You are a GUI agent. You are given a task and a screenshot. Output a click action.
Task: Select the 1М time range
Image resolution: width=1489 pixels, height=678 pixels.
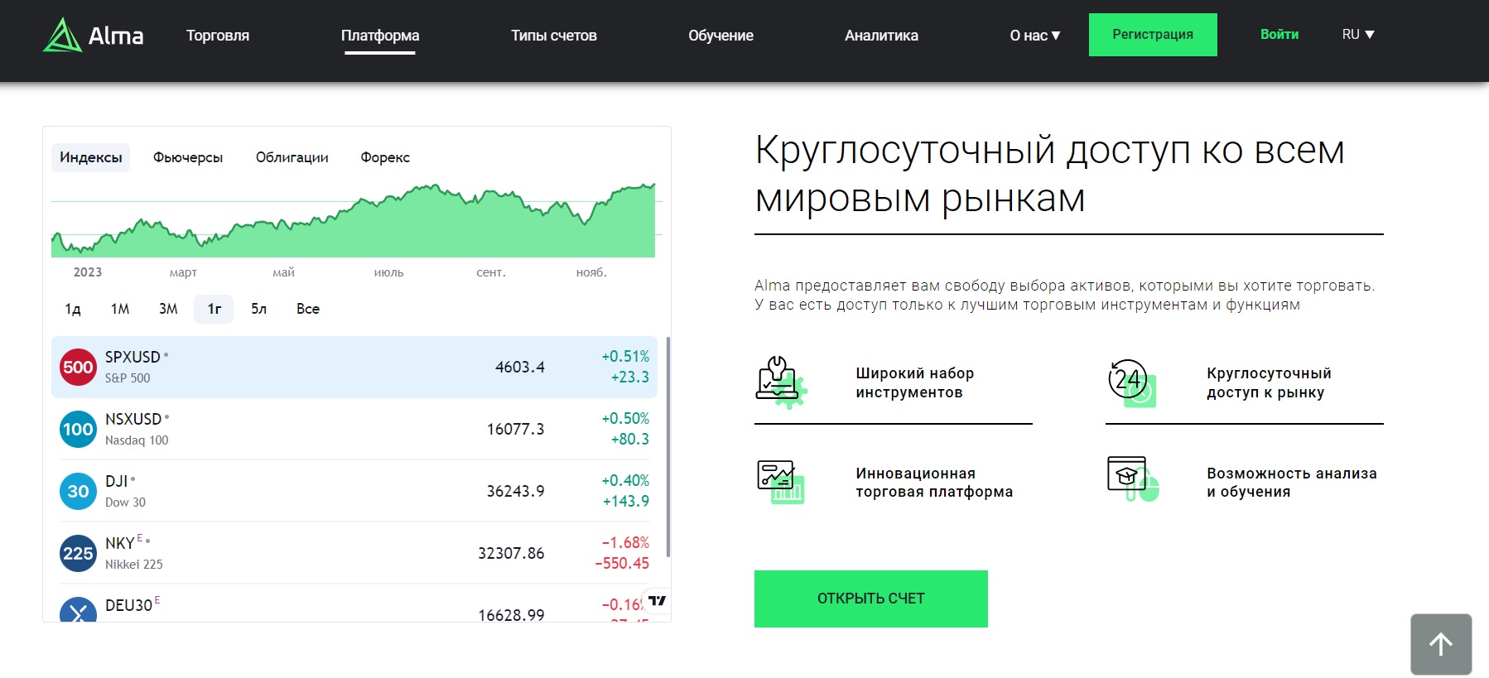point(120,309)
